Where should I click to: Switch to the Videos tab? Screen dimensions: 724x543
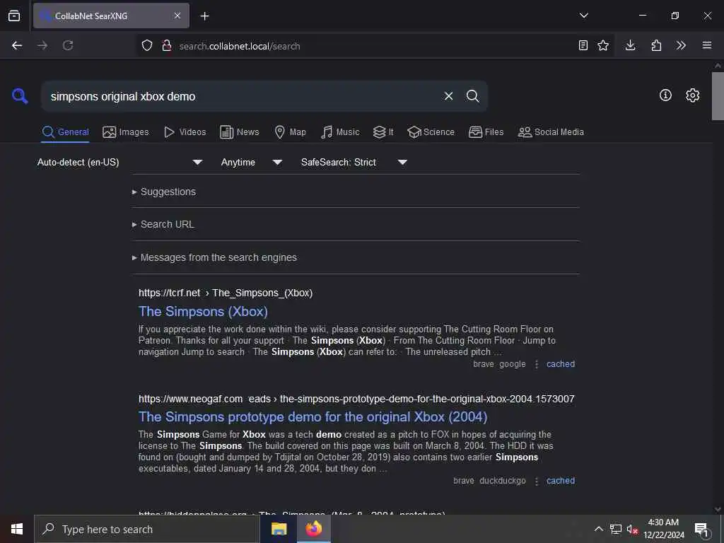[x=185, y=132]
